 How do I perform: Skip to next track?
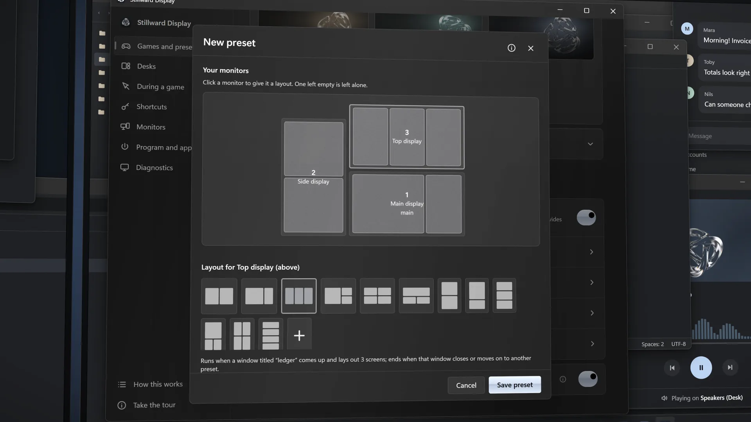tap(730, 367)
